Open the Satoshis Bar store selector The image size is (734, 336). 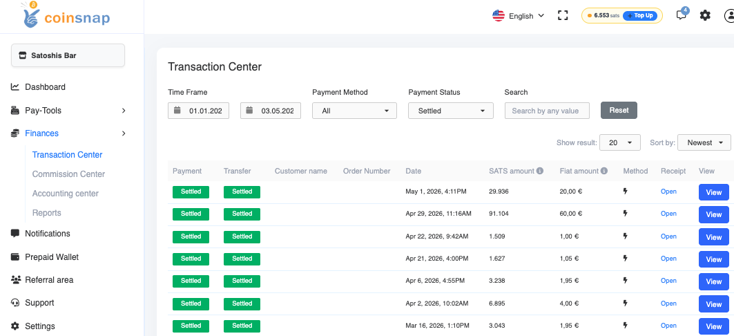click(x=68, y=55)
